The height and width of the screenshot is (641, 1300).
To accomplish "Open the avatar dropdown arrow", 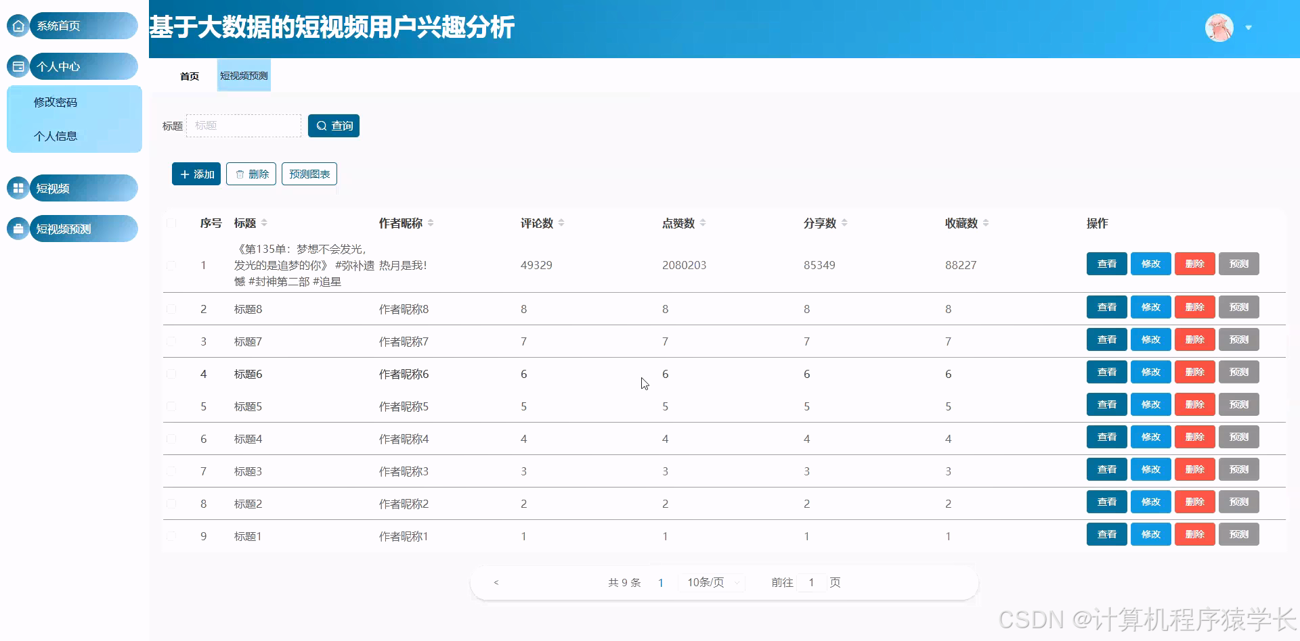I will pos(1248,27).
